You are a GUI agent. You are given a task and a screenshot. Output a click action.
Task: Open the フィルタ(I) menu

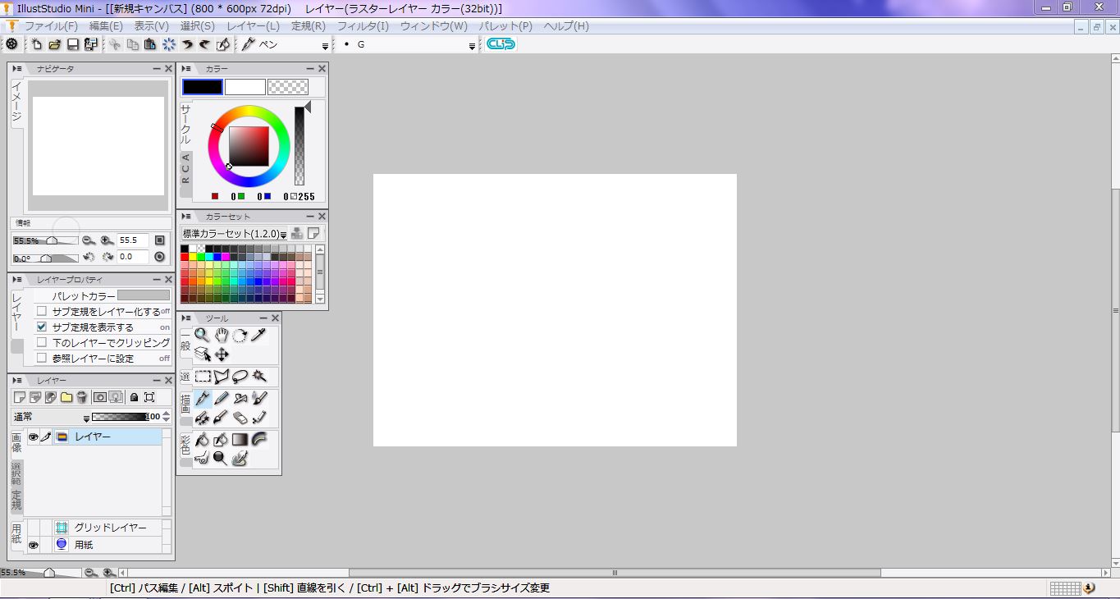point(363,26)
